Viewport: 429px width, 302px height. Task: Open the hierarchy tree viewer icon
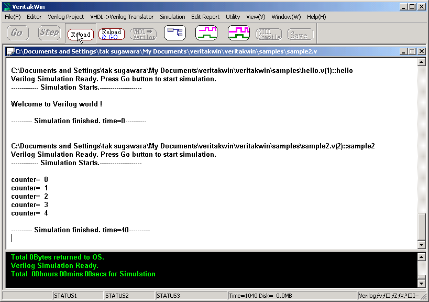tap(175, 33)
